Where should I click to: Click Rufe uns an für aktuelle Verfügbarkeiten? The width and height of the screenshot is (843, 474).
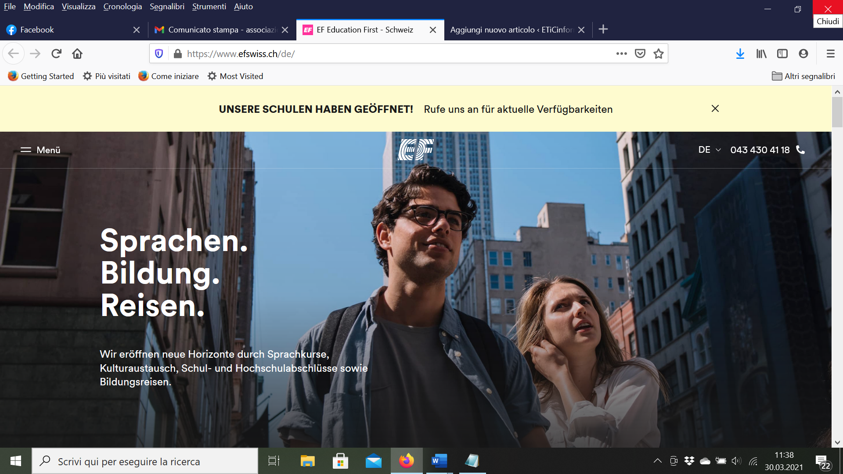tap(518, 109)
